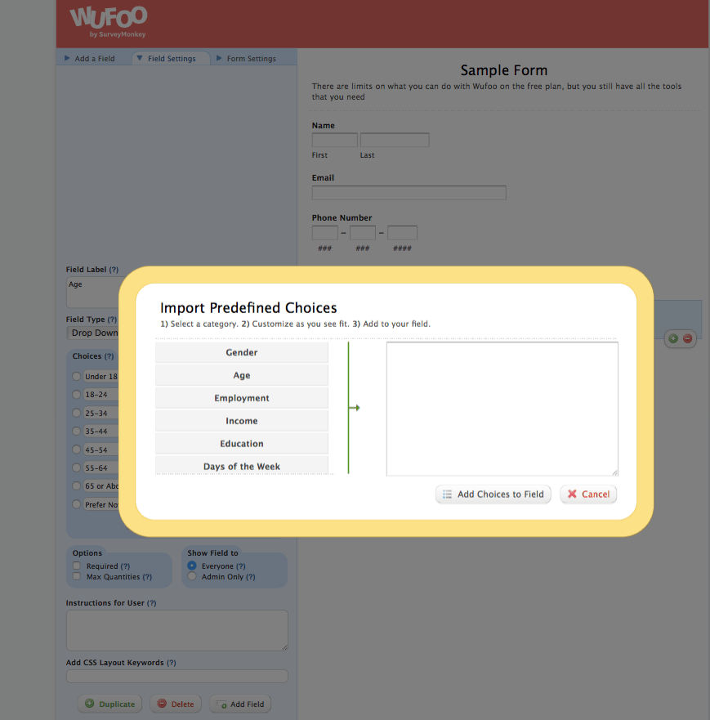Pick the Days of the Week category
710x720 pixels.
click(242, 467)
